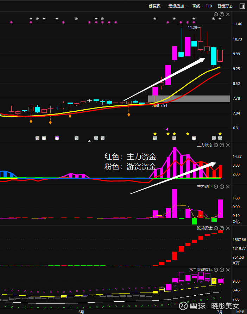Click the 10.73 price axis value
The width and height of the screenshot is (247, 314).
tap(237, 39)
